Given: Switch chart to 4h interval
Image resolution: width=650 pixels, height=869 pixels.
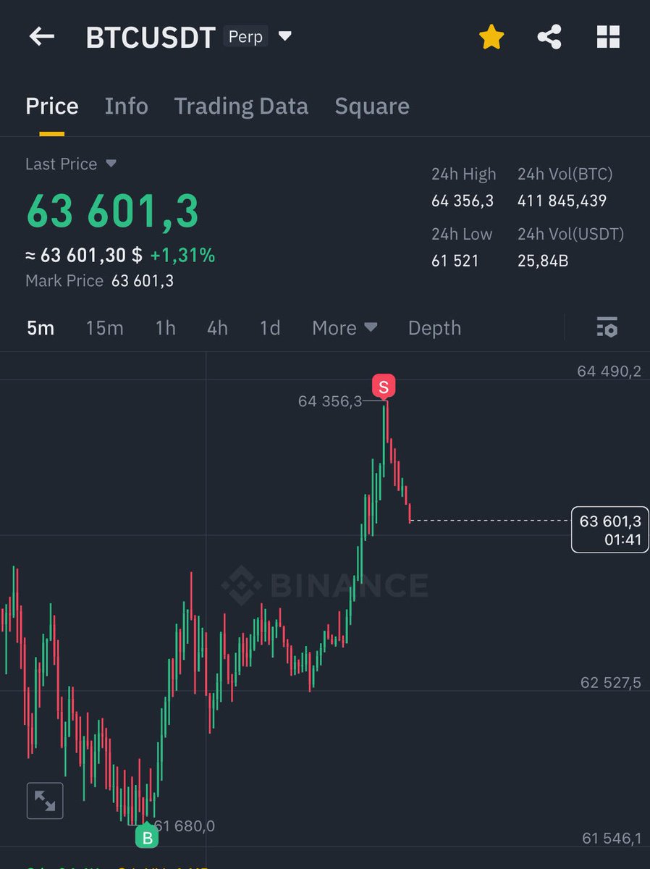Looking at the screenshot, I should (x=217, y=328).
